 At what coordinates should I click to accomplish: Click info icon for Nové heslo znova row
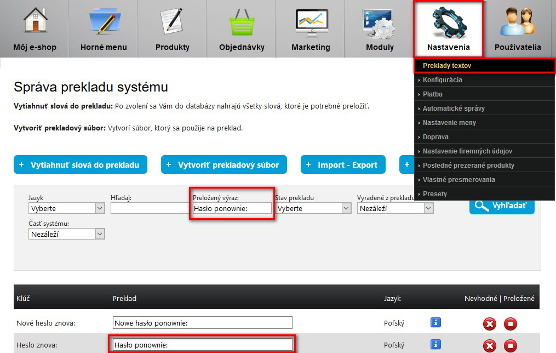pos(435,323)
